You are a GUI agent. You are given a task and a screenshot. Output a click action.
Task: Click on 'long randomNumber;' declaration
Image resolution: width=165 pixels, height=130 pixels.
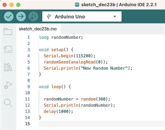coord(61,37)
